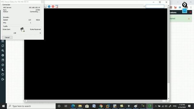Open the clock showing 1:18 PM
This screenshot has height=109, width=194.
pos(182,106)
